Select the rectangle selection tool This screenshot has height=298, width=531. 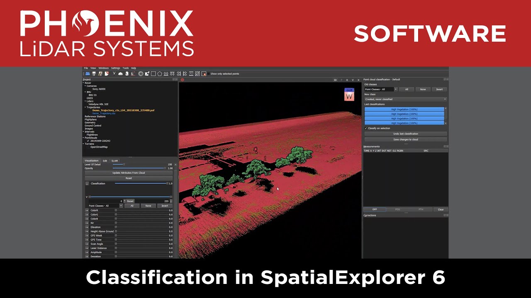153,74
